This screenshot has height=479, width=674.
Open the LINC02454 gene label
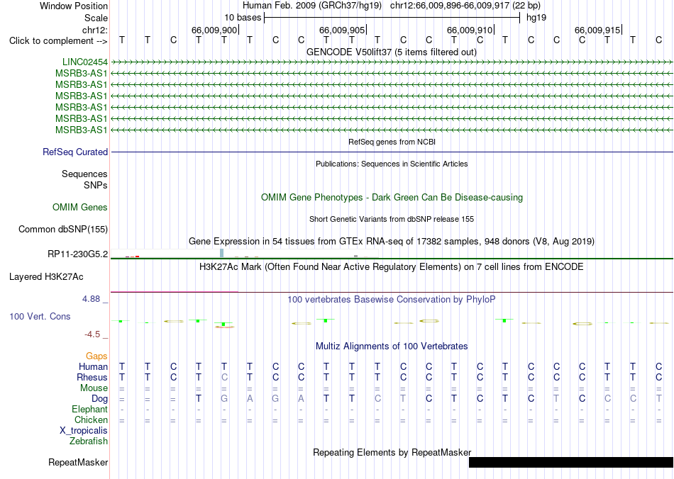click(x=84, y=62)
